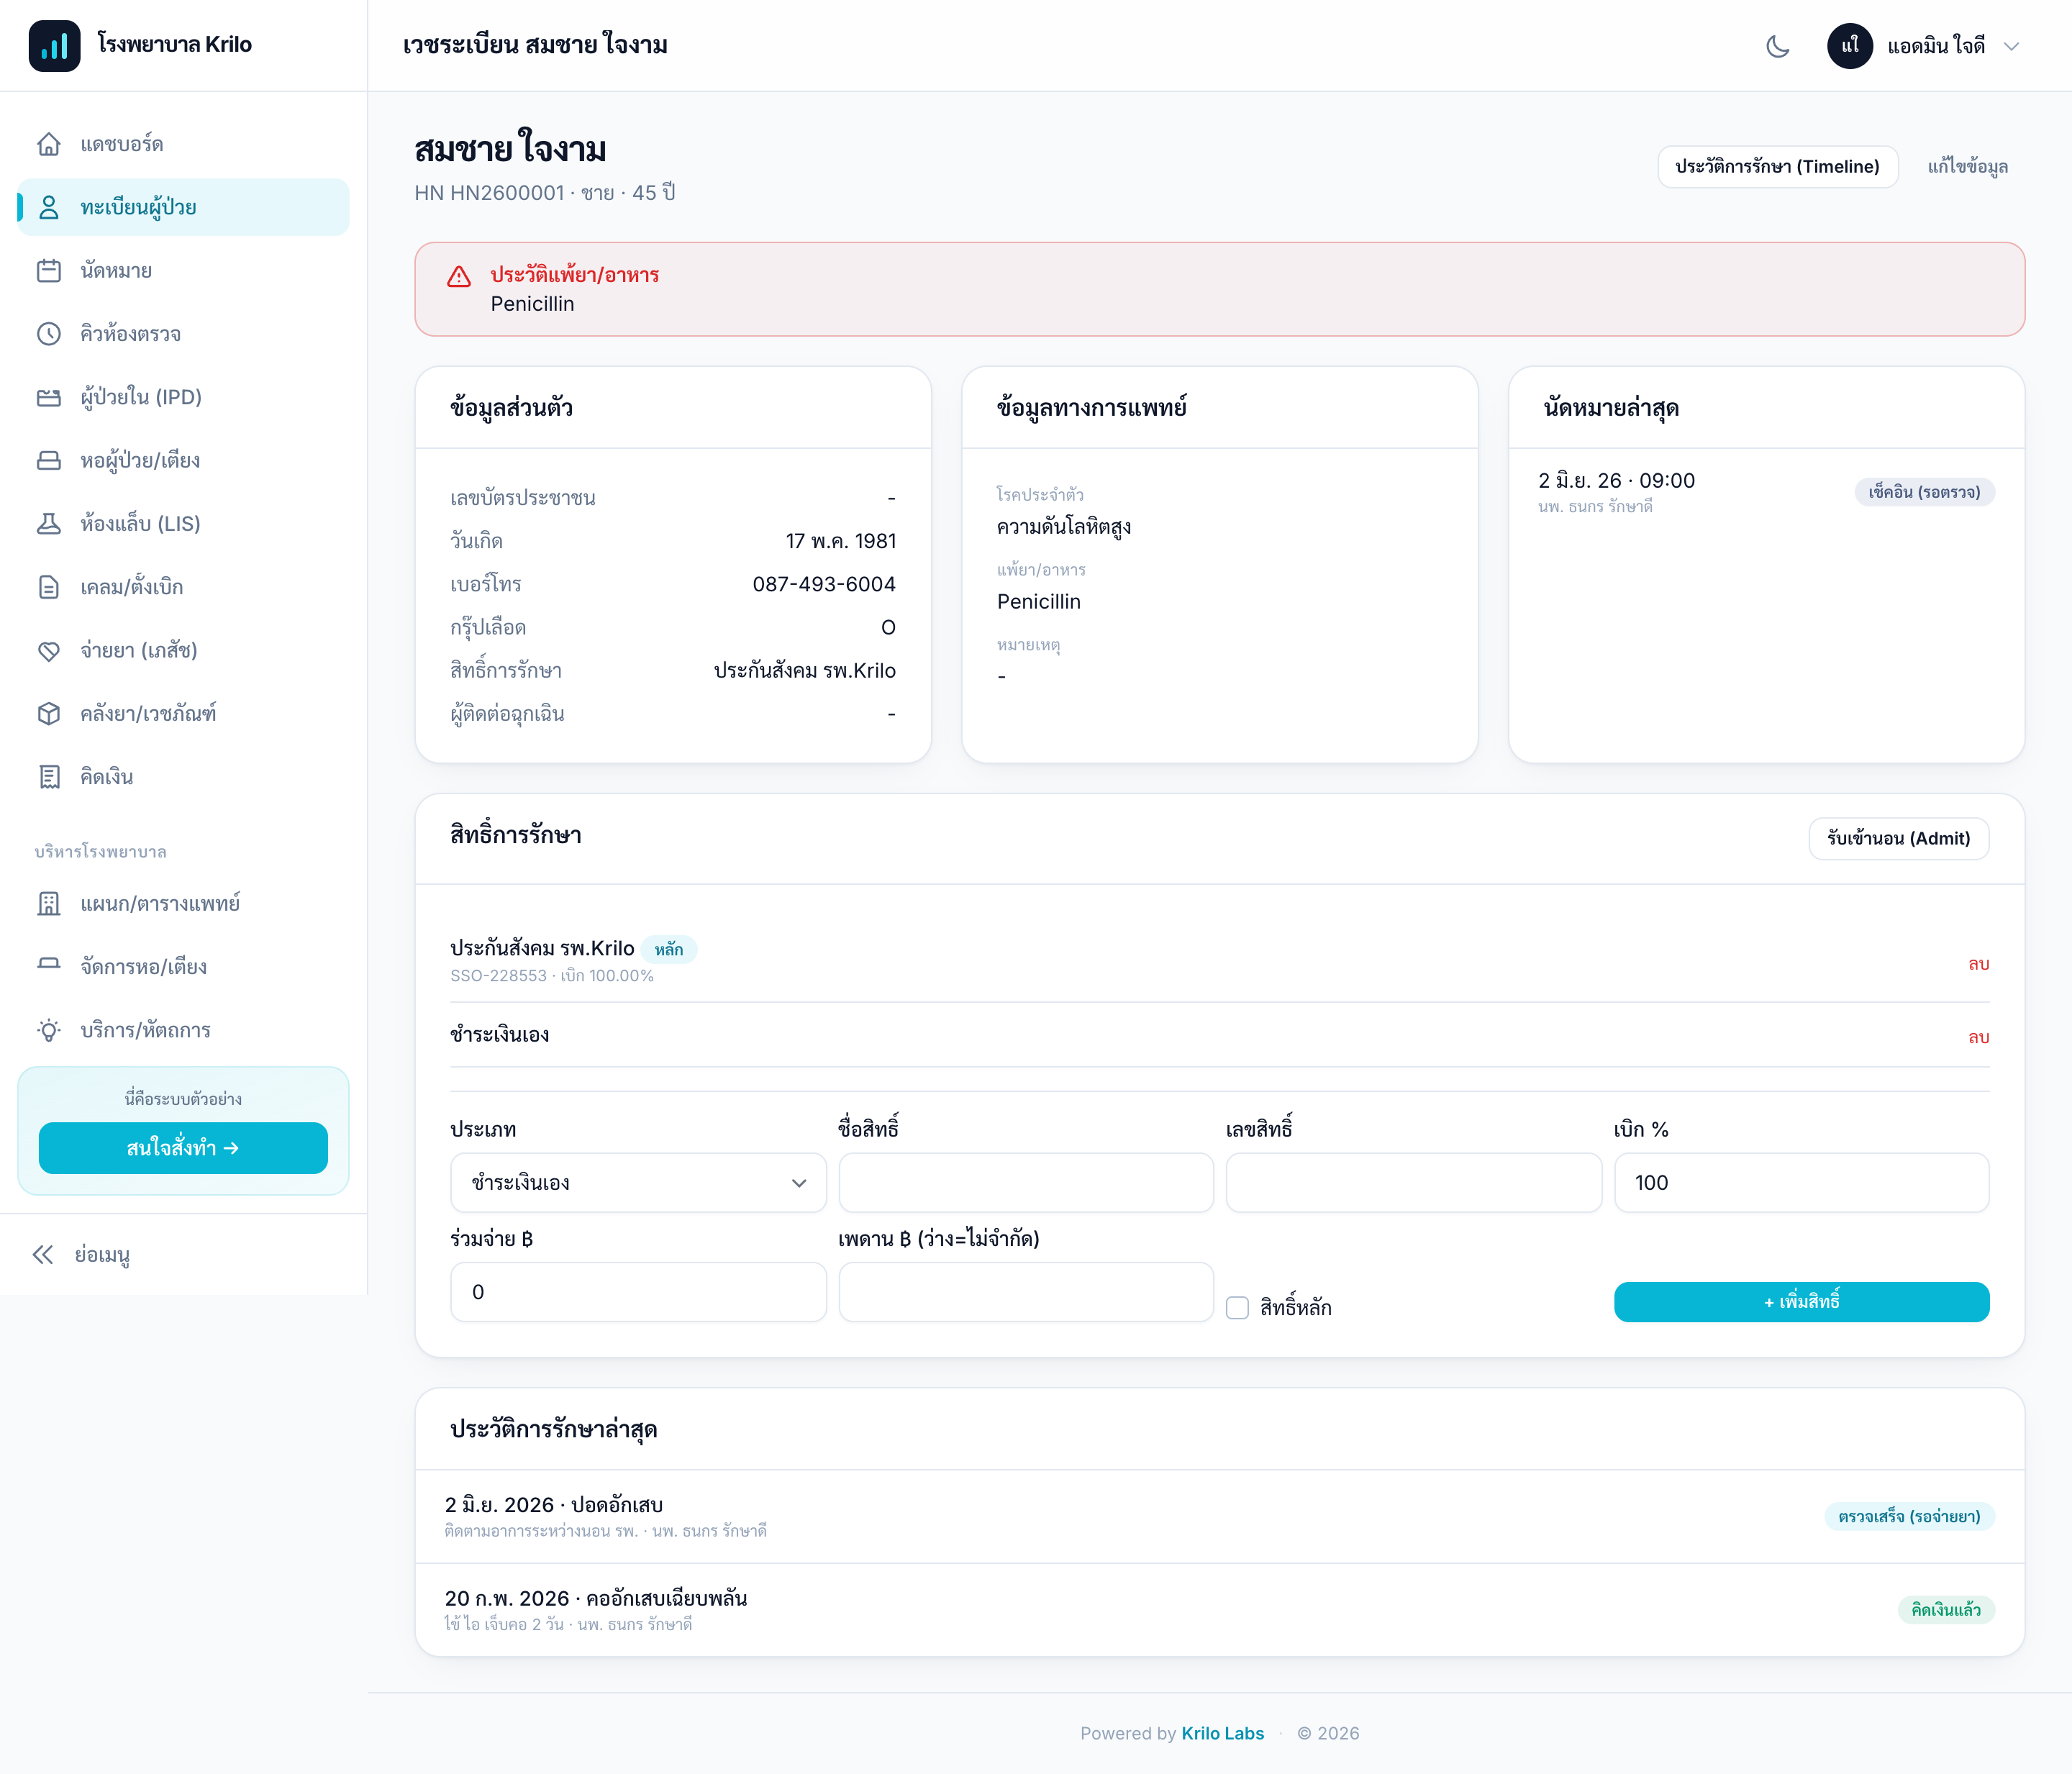Click the pharmacy dispensing pill icon
The height and width of the screenshot is (1774, 2072).
pyautogui.click(x=49, y=651)
